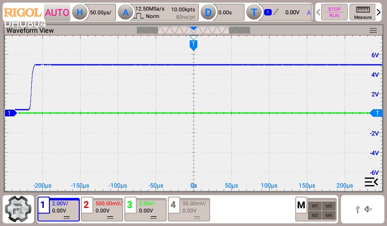Click the channel 2 DC coupling symbol
The height and width of the screenshot is (226, 387).
(x=110, y=218)
